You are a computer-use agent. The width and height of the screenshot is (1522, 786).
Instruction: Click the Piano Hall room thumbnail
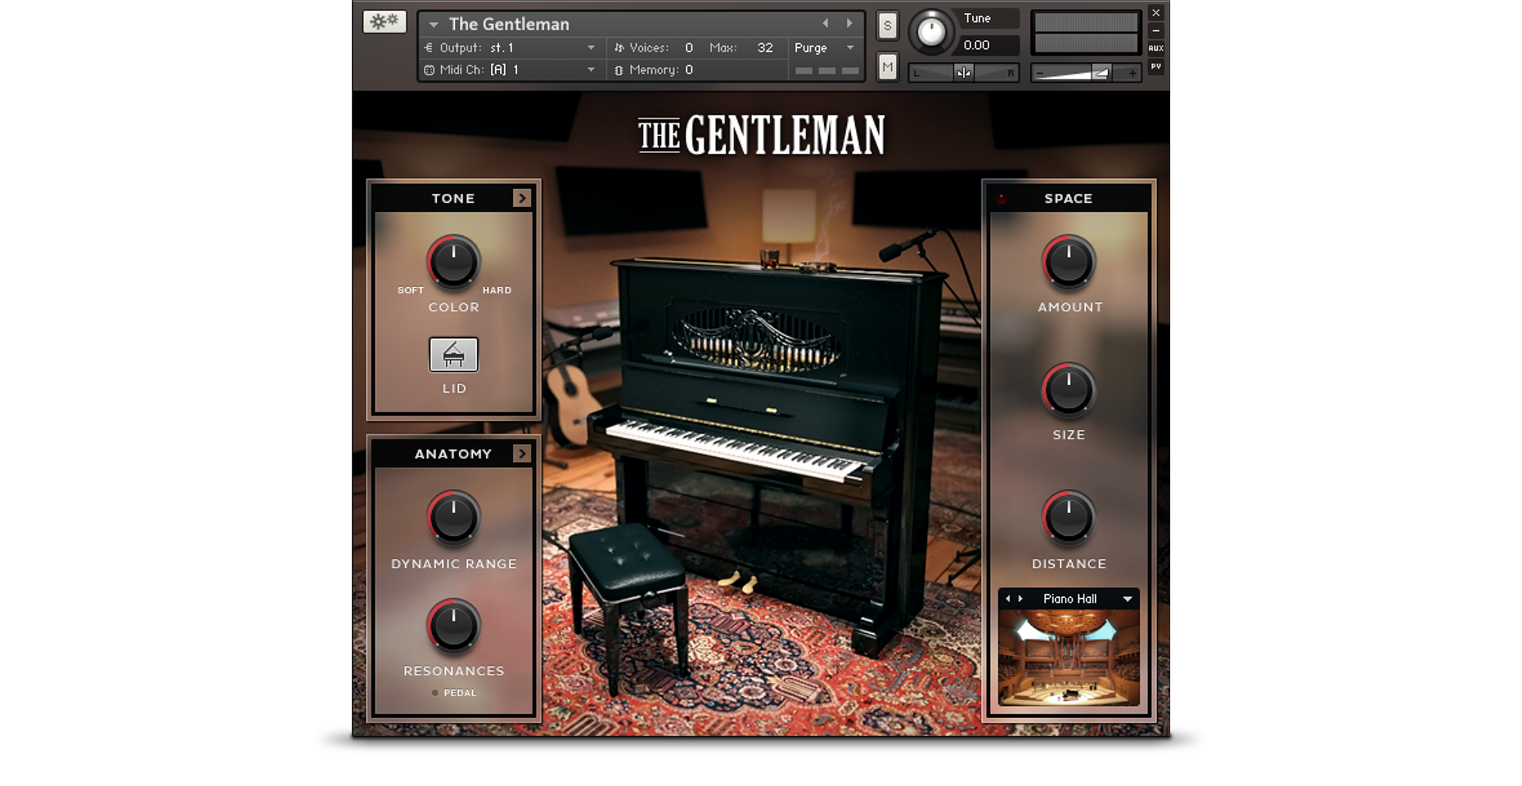pyautogui.click(x=1069, y=658)
